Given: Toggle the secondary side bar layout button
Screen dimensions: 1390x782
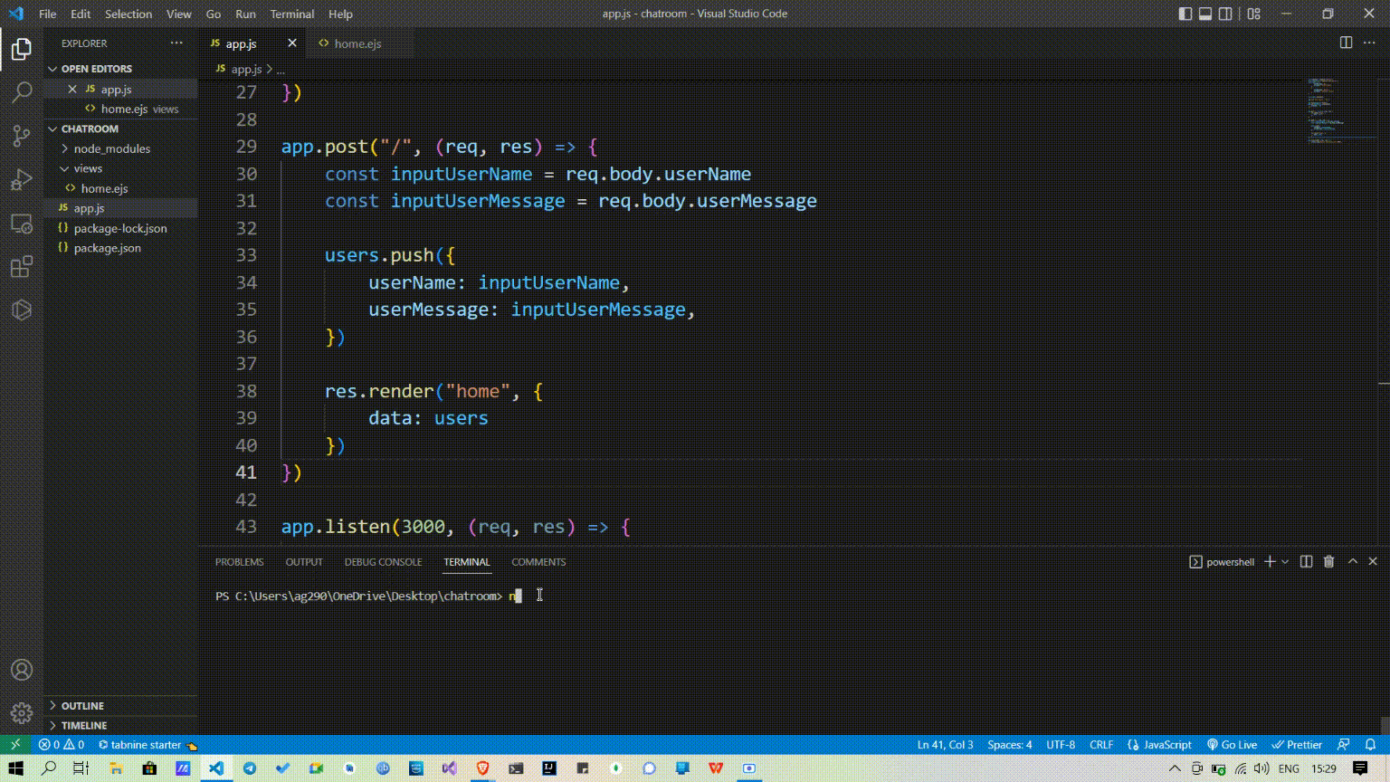Looking at the screenshot, I should click(1225, 14).
